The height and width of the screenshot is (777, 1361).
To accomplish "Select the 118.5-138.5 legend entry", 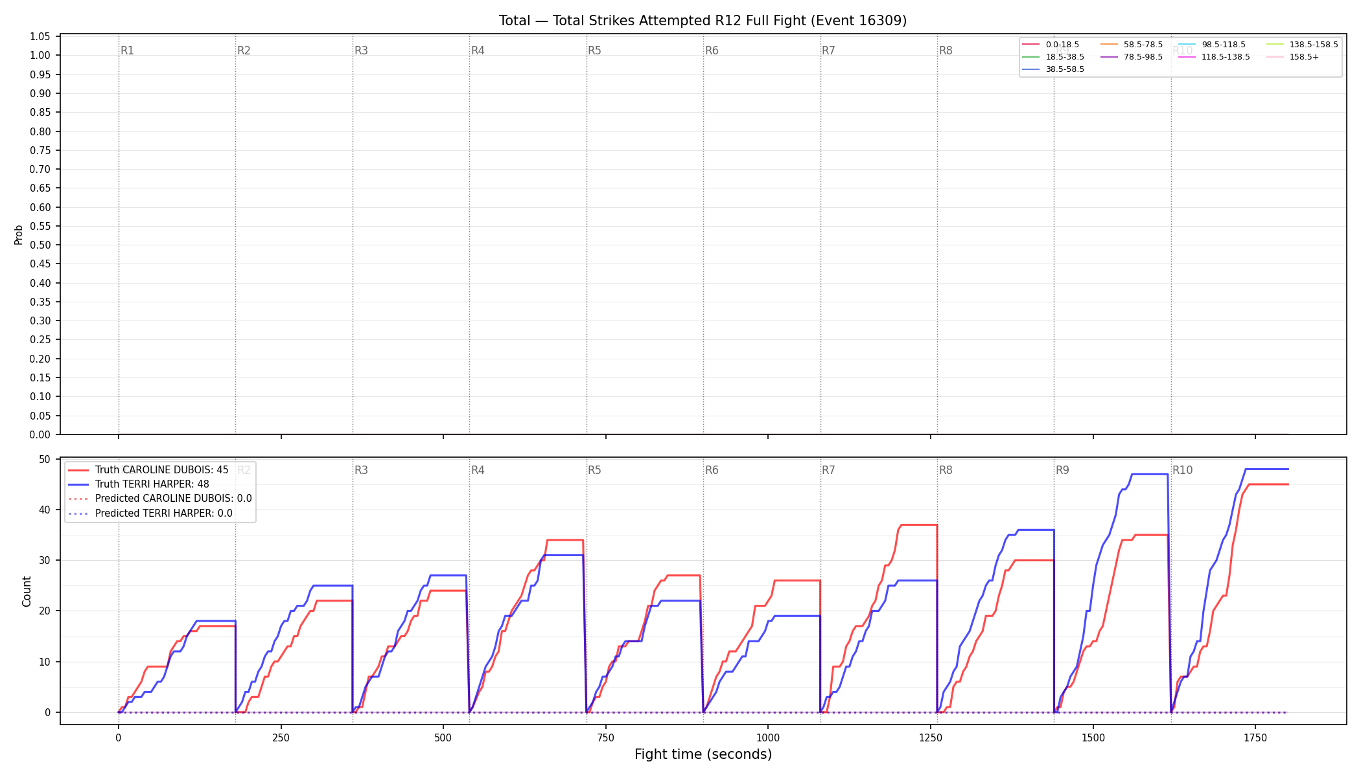I will [x=1214, y=57].
